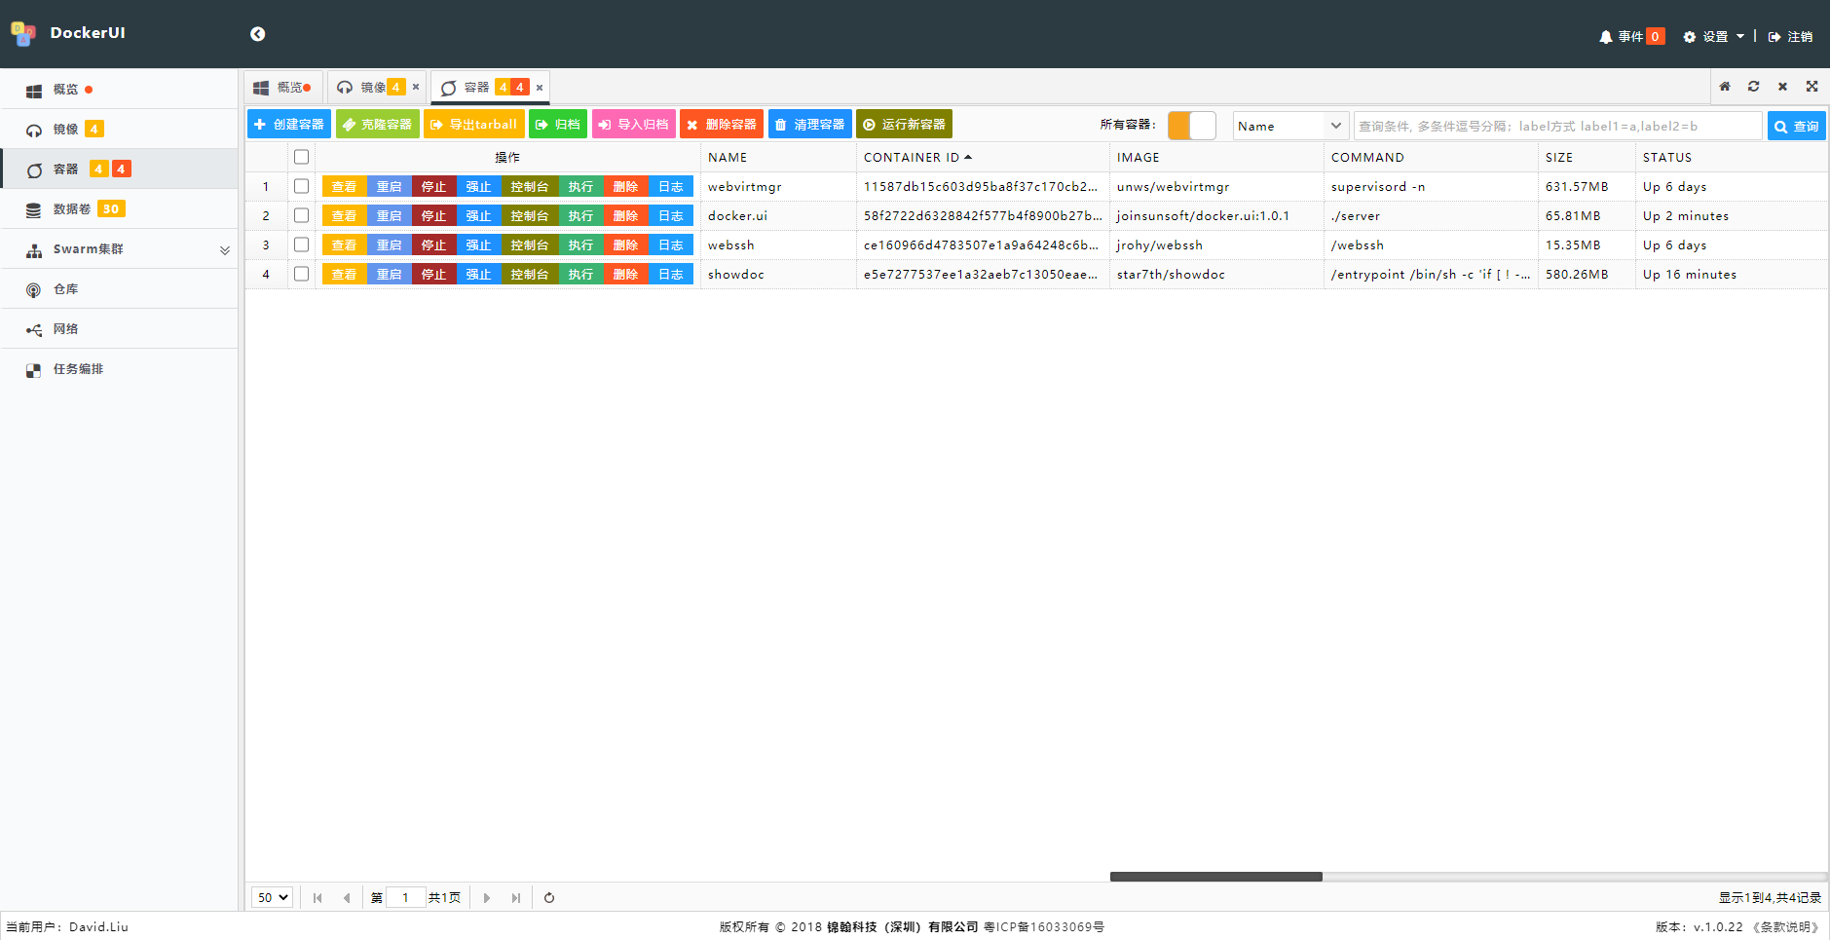
Task: Click 日志 for webvirtmgr container
Action: pyautogui.click(x=671, y=186)
